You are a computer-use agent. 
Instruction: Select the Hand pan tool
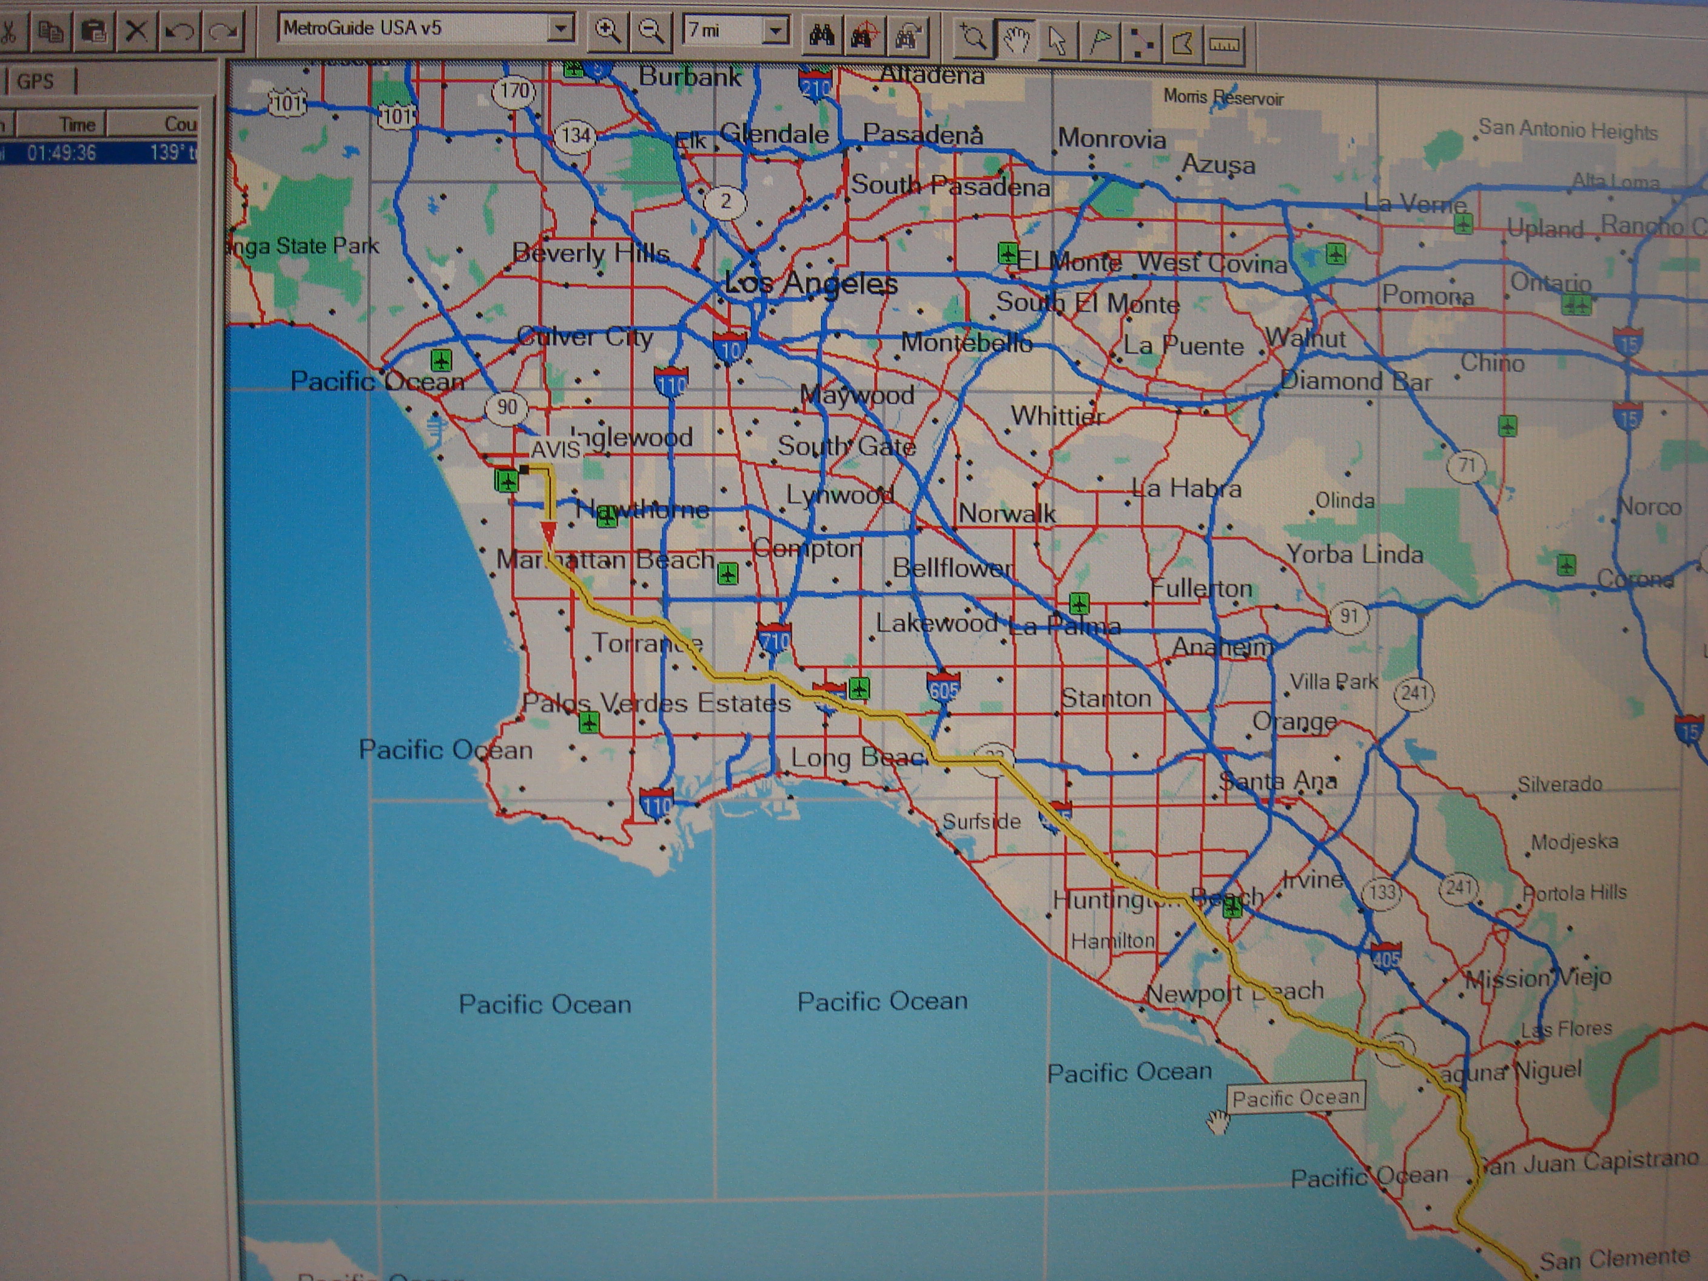click(1016, 39)
